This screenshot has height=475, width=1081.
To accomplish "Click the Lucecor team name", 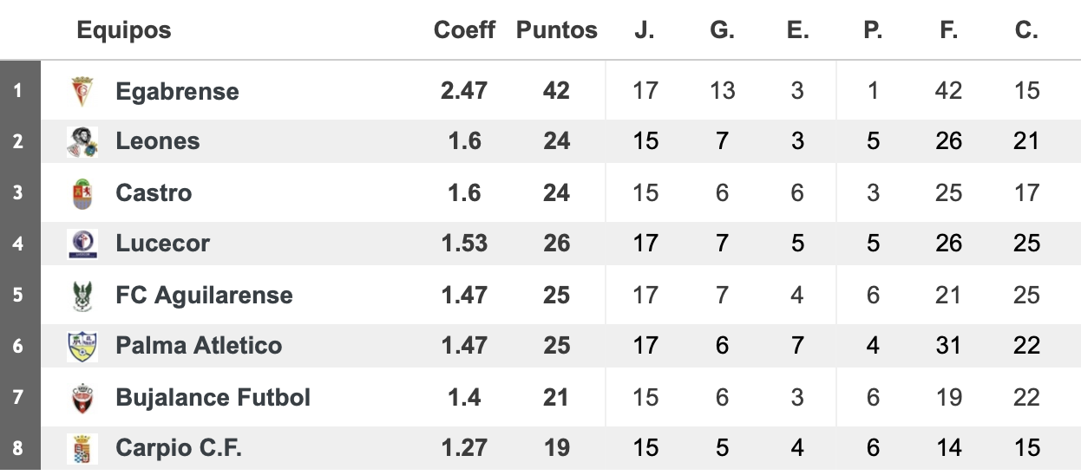I will (162, 244).
